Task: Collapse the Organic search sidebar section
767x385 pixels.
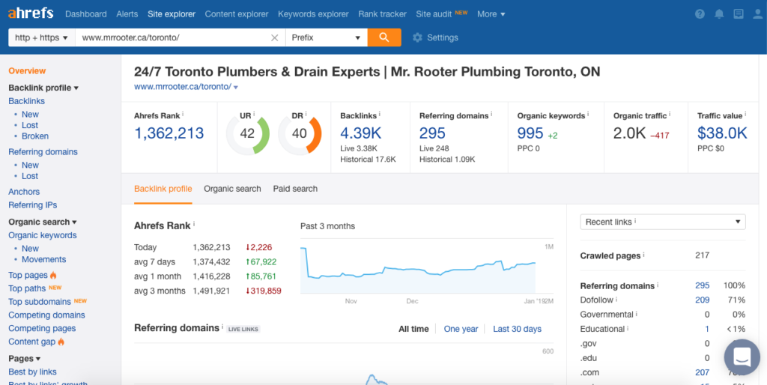Action: [x=43, y=222]
